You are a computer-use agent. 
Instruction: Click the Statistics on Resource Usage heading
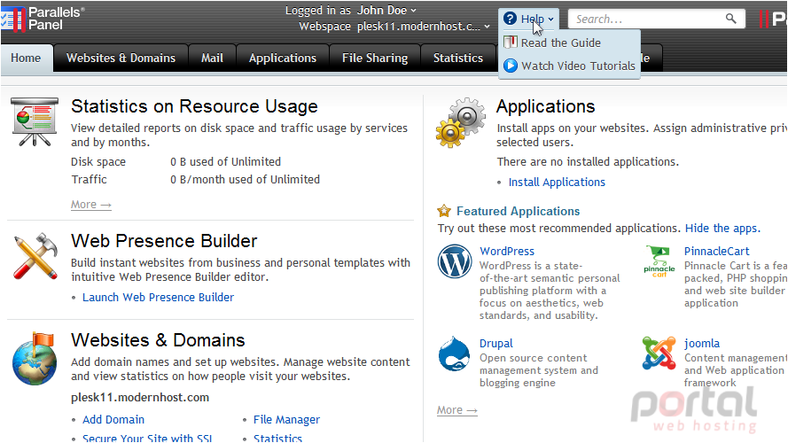point(194,106)
